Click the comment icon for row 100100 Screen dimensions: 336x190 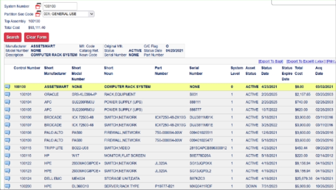pyautogui.click(x=7, y=87)
